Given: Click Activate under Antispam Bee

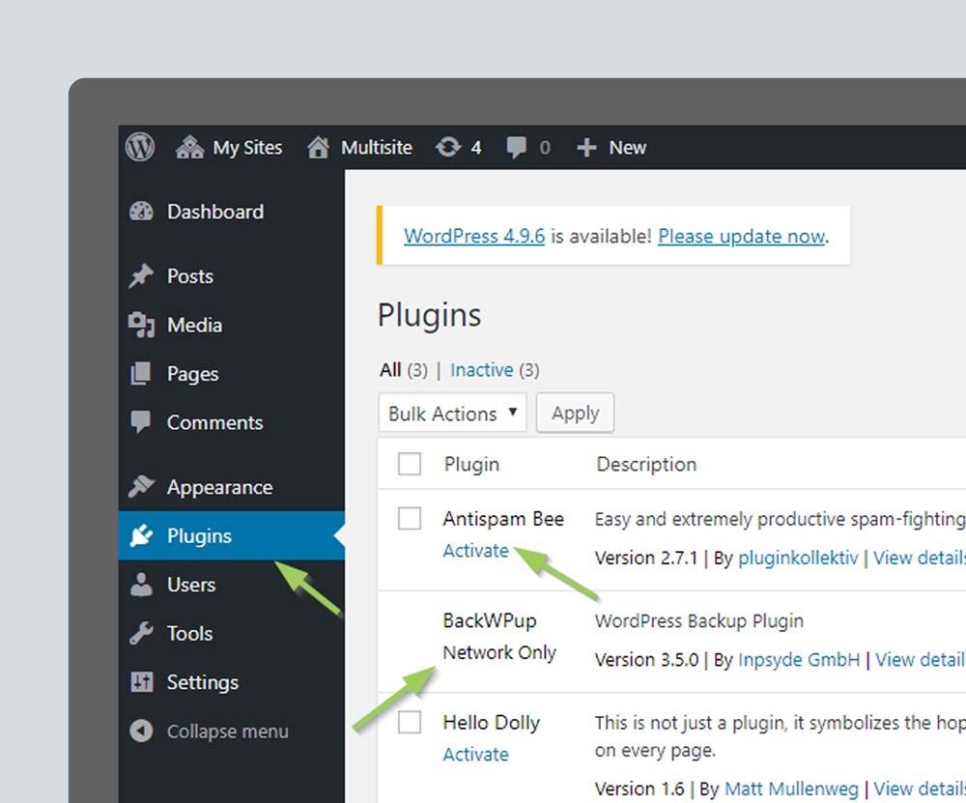Looking at the screenshot, I should 475,551.
